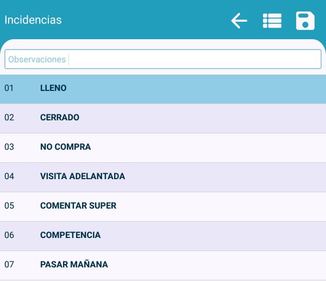Choose the CERRADO incidence
The height and width of the screenshot is (281, 326).
60,117
